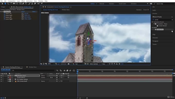Hide the Window Glass layer eye
The image size is (175, 99).
1,75
